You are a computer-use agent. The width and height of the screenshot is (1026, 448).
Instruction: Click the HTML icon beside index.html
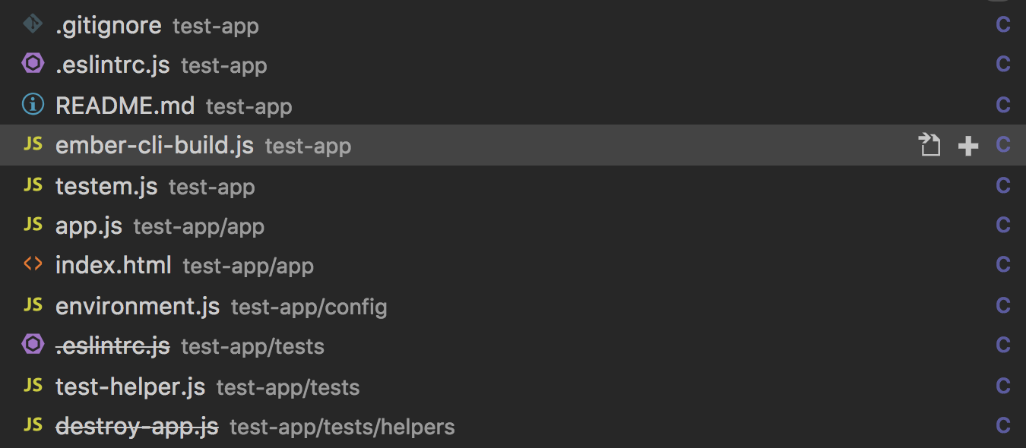(33, 264)
